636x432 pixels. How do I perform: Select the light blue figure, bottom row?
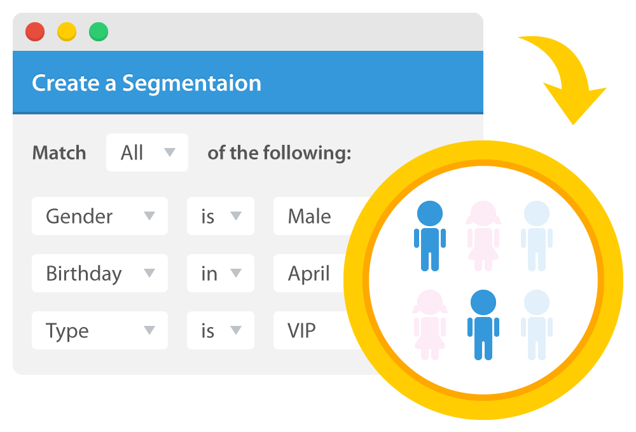coord(536,324)
